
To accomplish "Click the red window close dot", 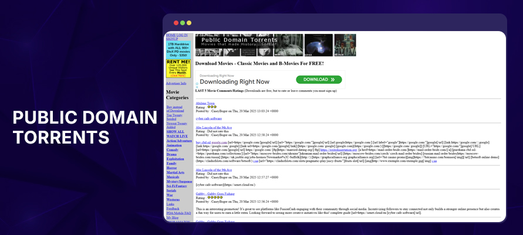I will click(176, 23).
